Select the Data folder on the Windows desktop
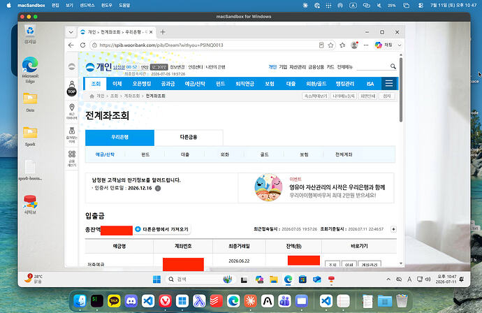 click(30, 103)
